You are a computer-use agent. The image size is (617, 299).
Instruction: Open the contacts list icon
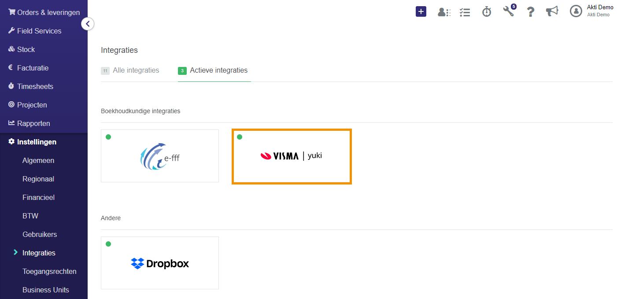click(x=444, y=12)
